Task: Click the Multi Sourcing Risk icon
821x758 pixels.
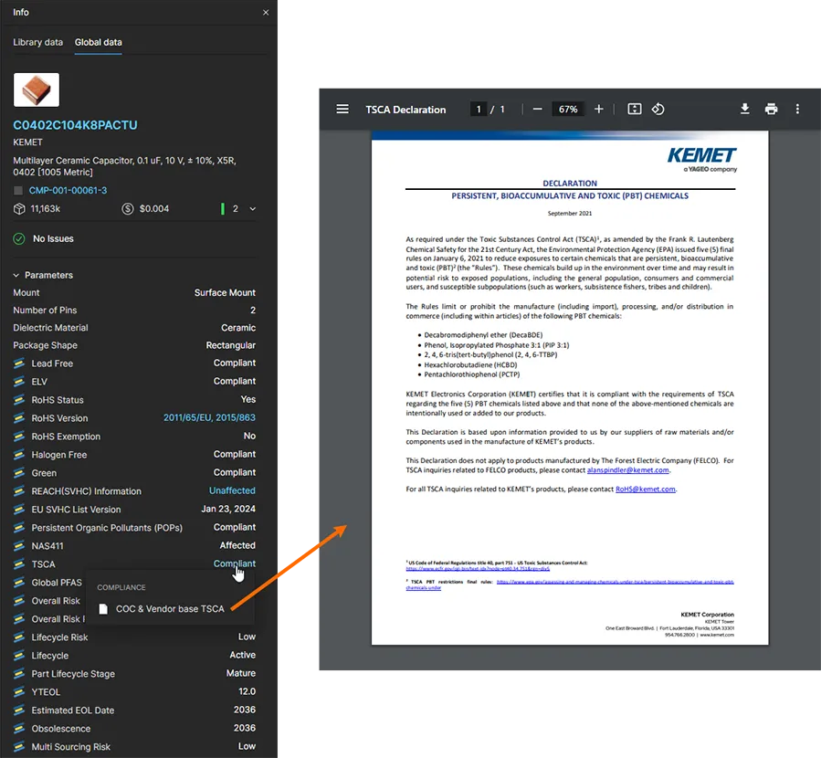Action: tap(19, 747)
